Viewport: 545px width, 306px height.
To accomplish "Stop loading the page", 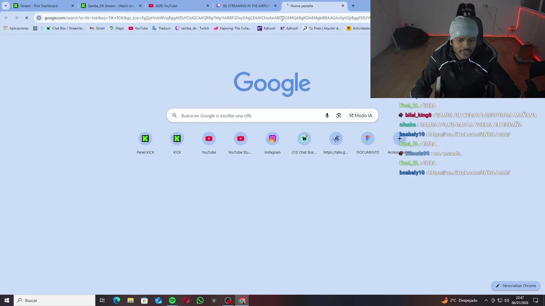I will click(26, 18).
